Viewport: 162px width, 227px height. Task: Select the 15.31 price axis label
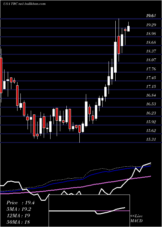pos(151,139)
